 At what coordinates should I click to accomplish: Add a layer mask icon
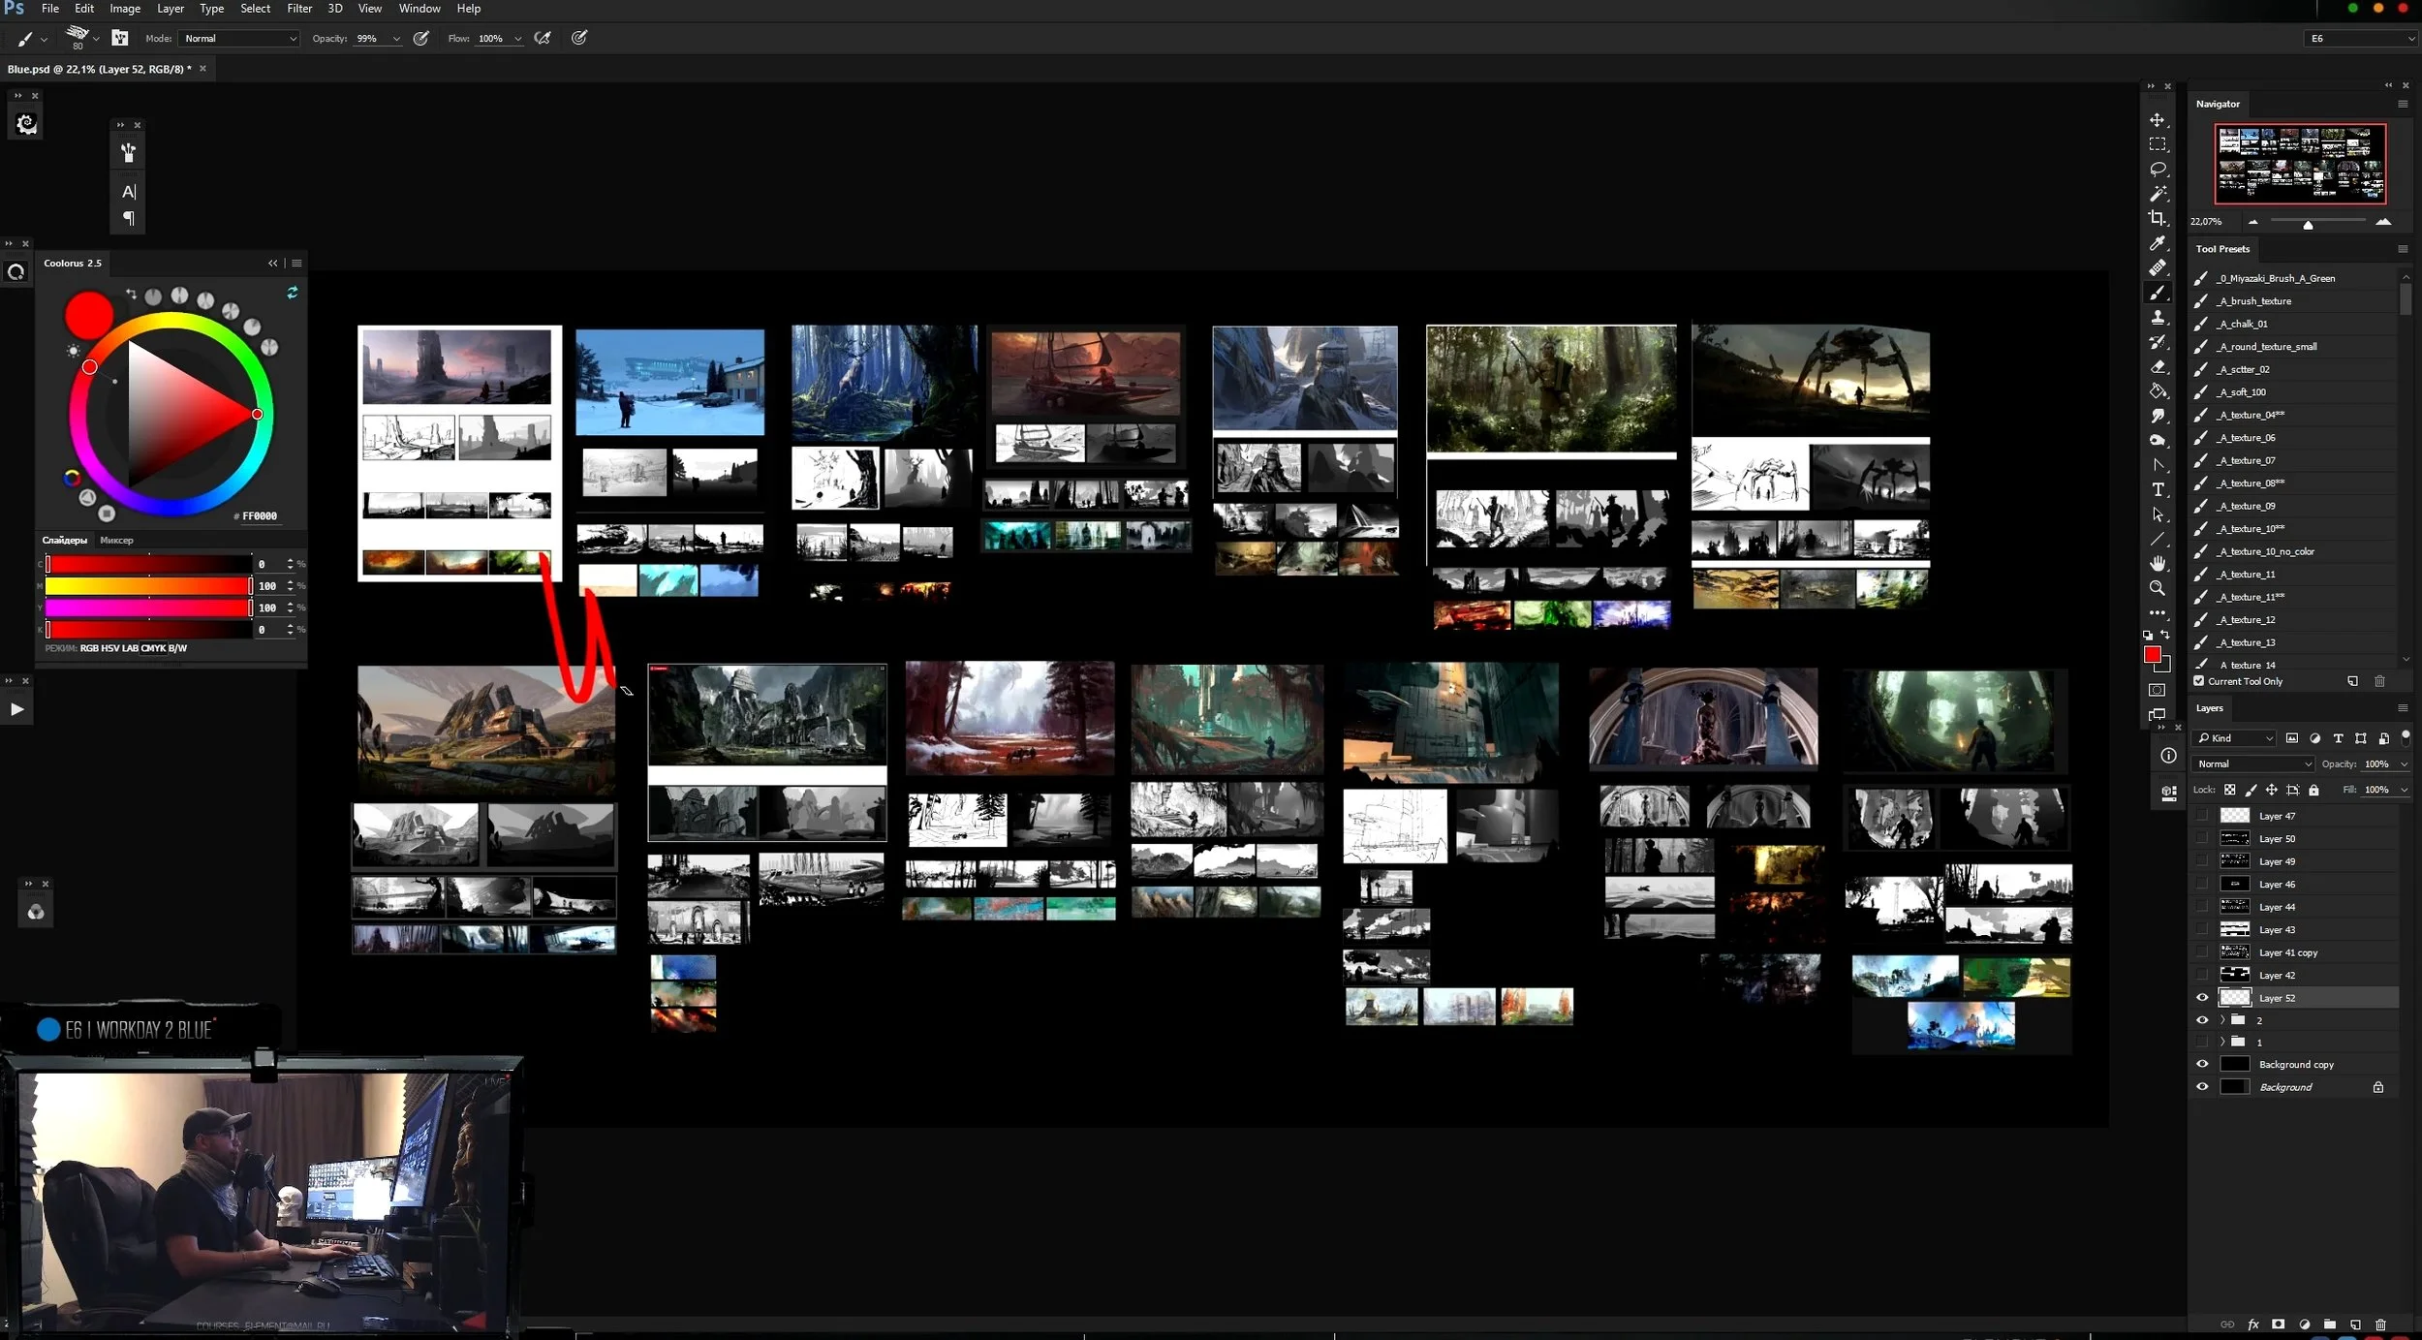pyautogui.click(x=2279, y=1324)
